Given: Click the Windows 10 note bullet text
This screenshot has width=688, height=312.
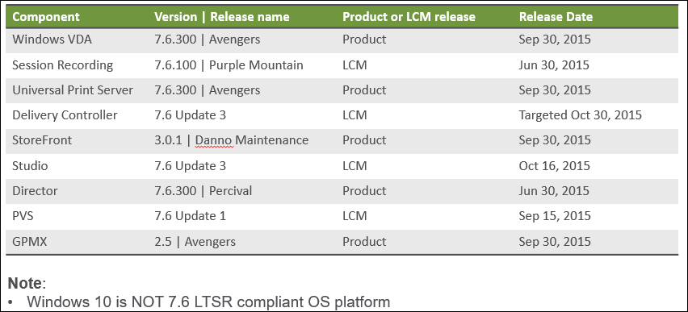Looking at the screenshot, I should [208, 302].
